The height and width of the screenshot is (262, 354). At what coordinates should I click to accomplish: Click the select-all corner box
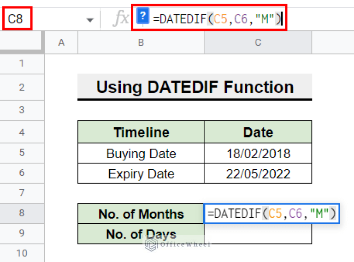pyautogui.click(x=22, y=42)
